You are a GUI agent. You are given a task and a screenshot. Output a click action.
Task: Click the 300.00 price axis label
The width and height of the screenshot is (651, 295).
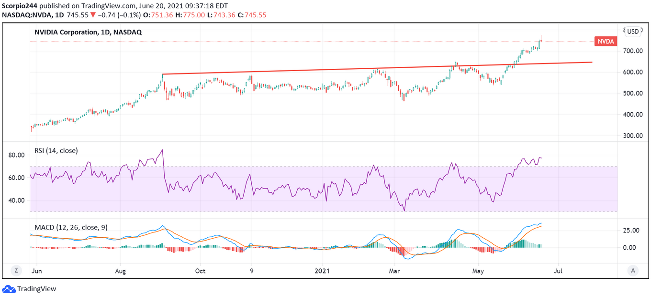point(632,136)
